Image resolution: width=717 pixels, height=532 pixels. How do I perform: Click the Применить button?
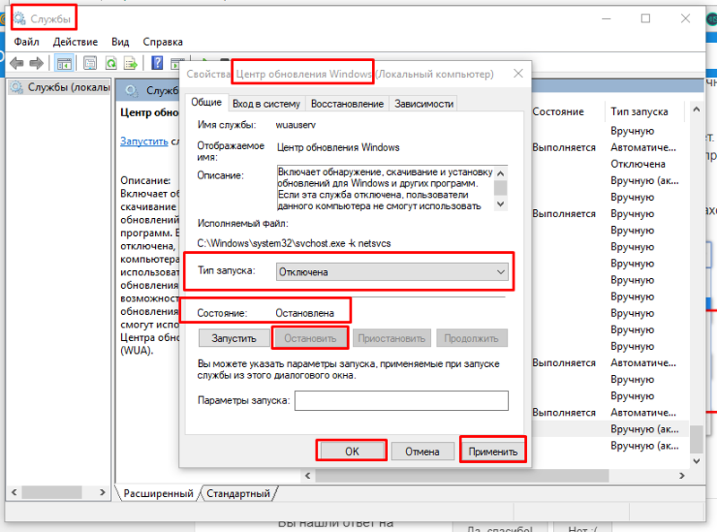[x=493, y=451]
